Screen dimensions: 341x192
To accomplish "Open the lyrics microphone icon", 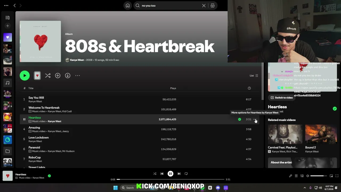I will pos(291,176).
